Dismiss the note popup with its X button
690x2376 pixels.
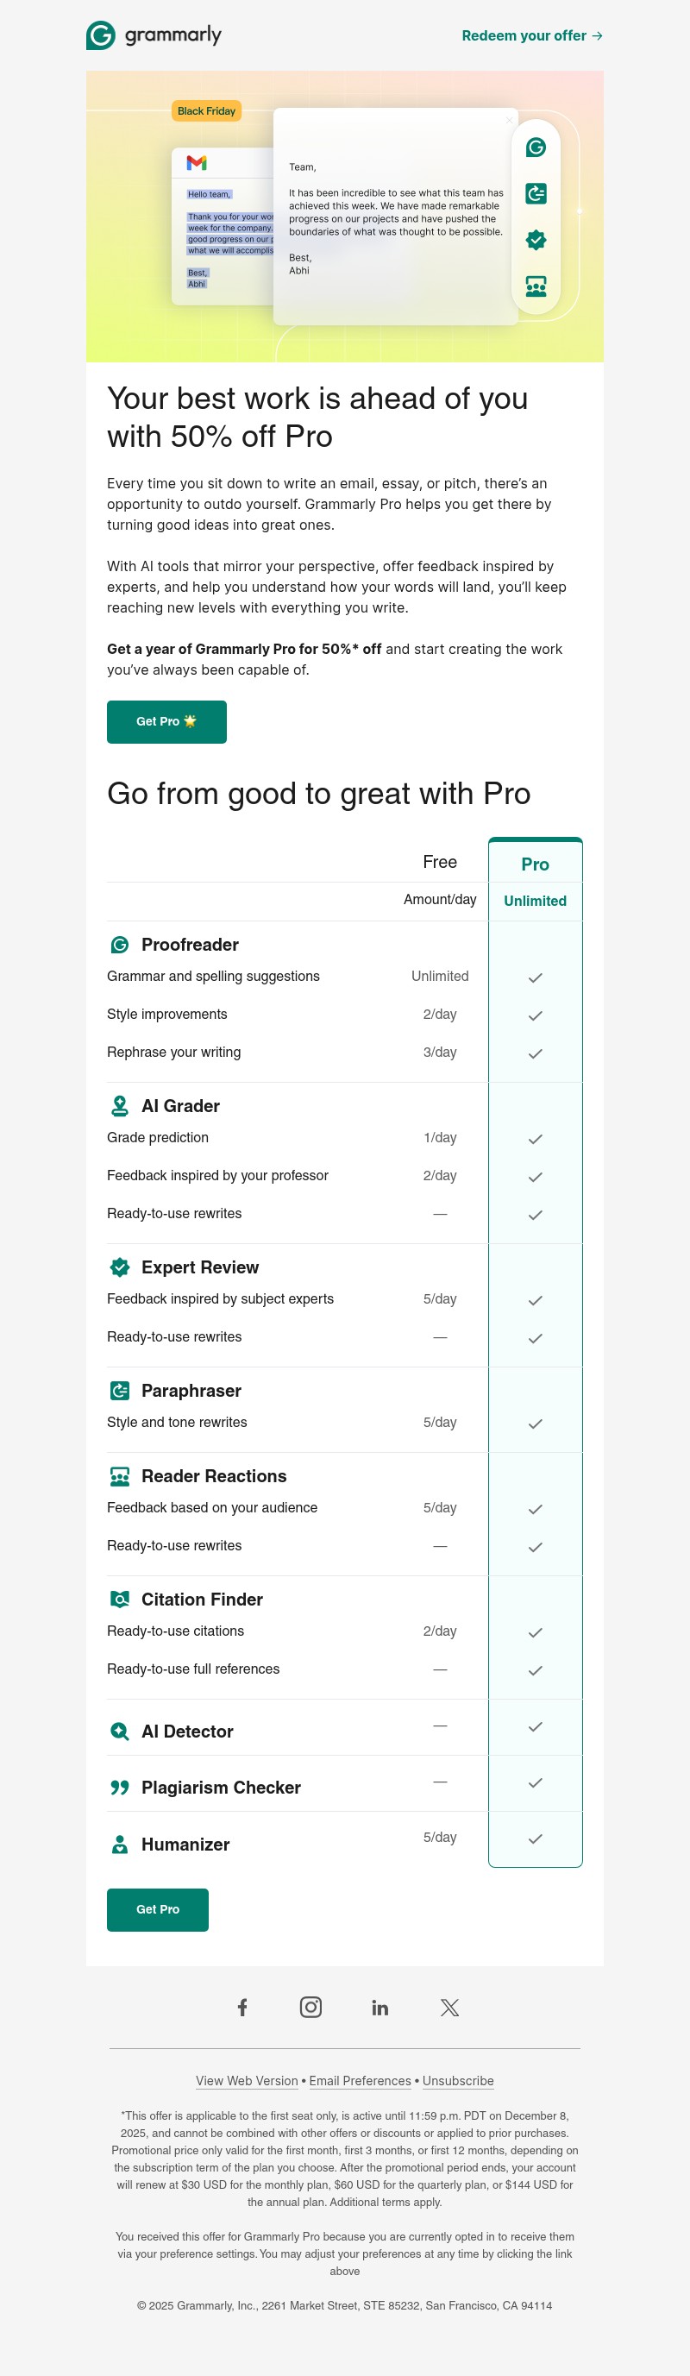coord(508,120)
